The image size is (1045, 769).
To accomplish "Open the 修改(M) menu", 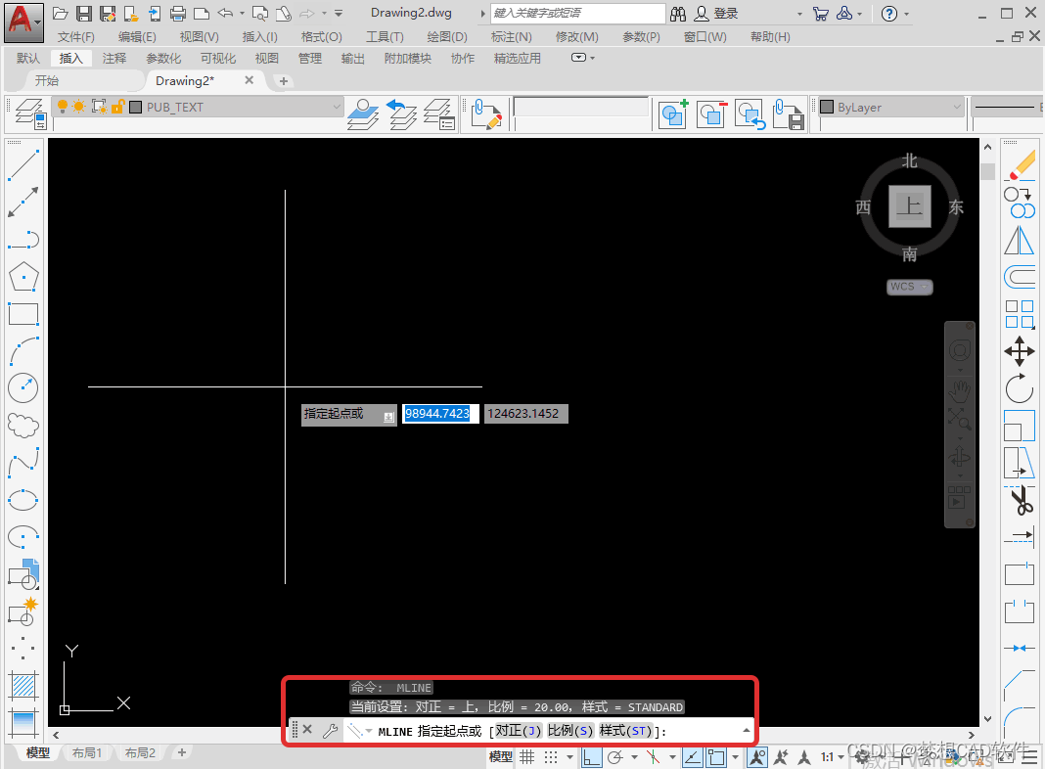I will 576,36.
